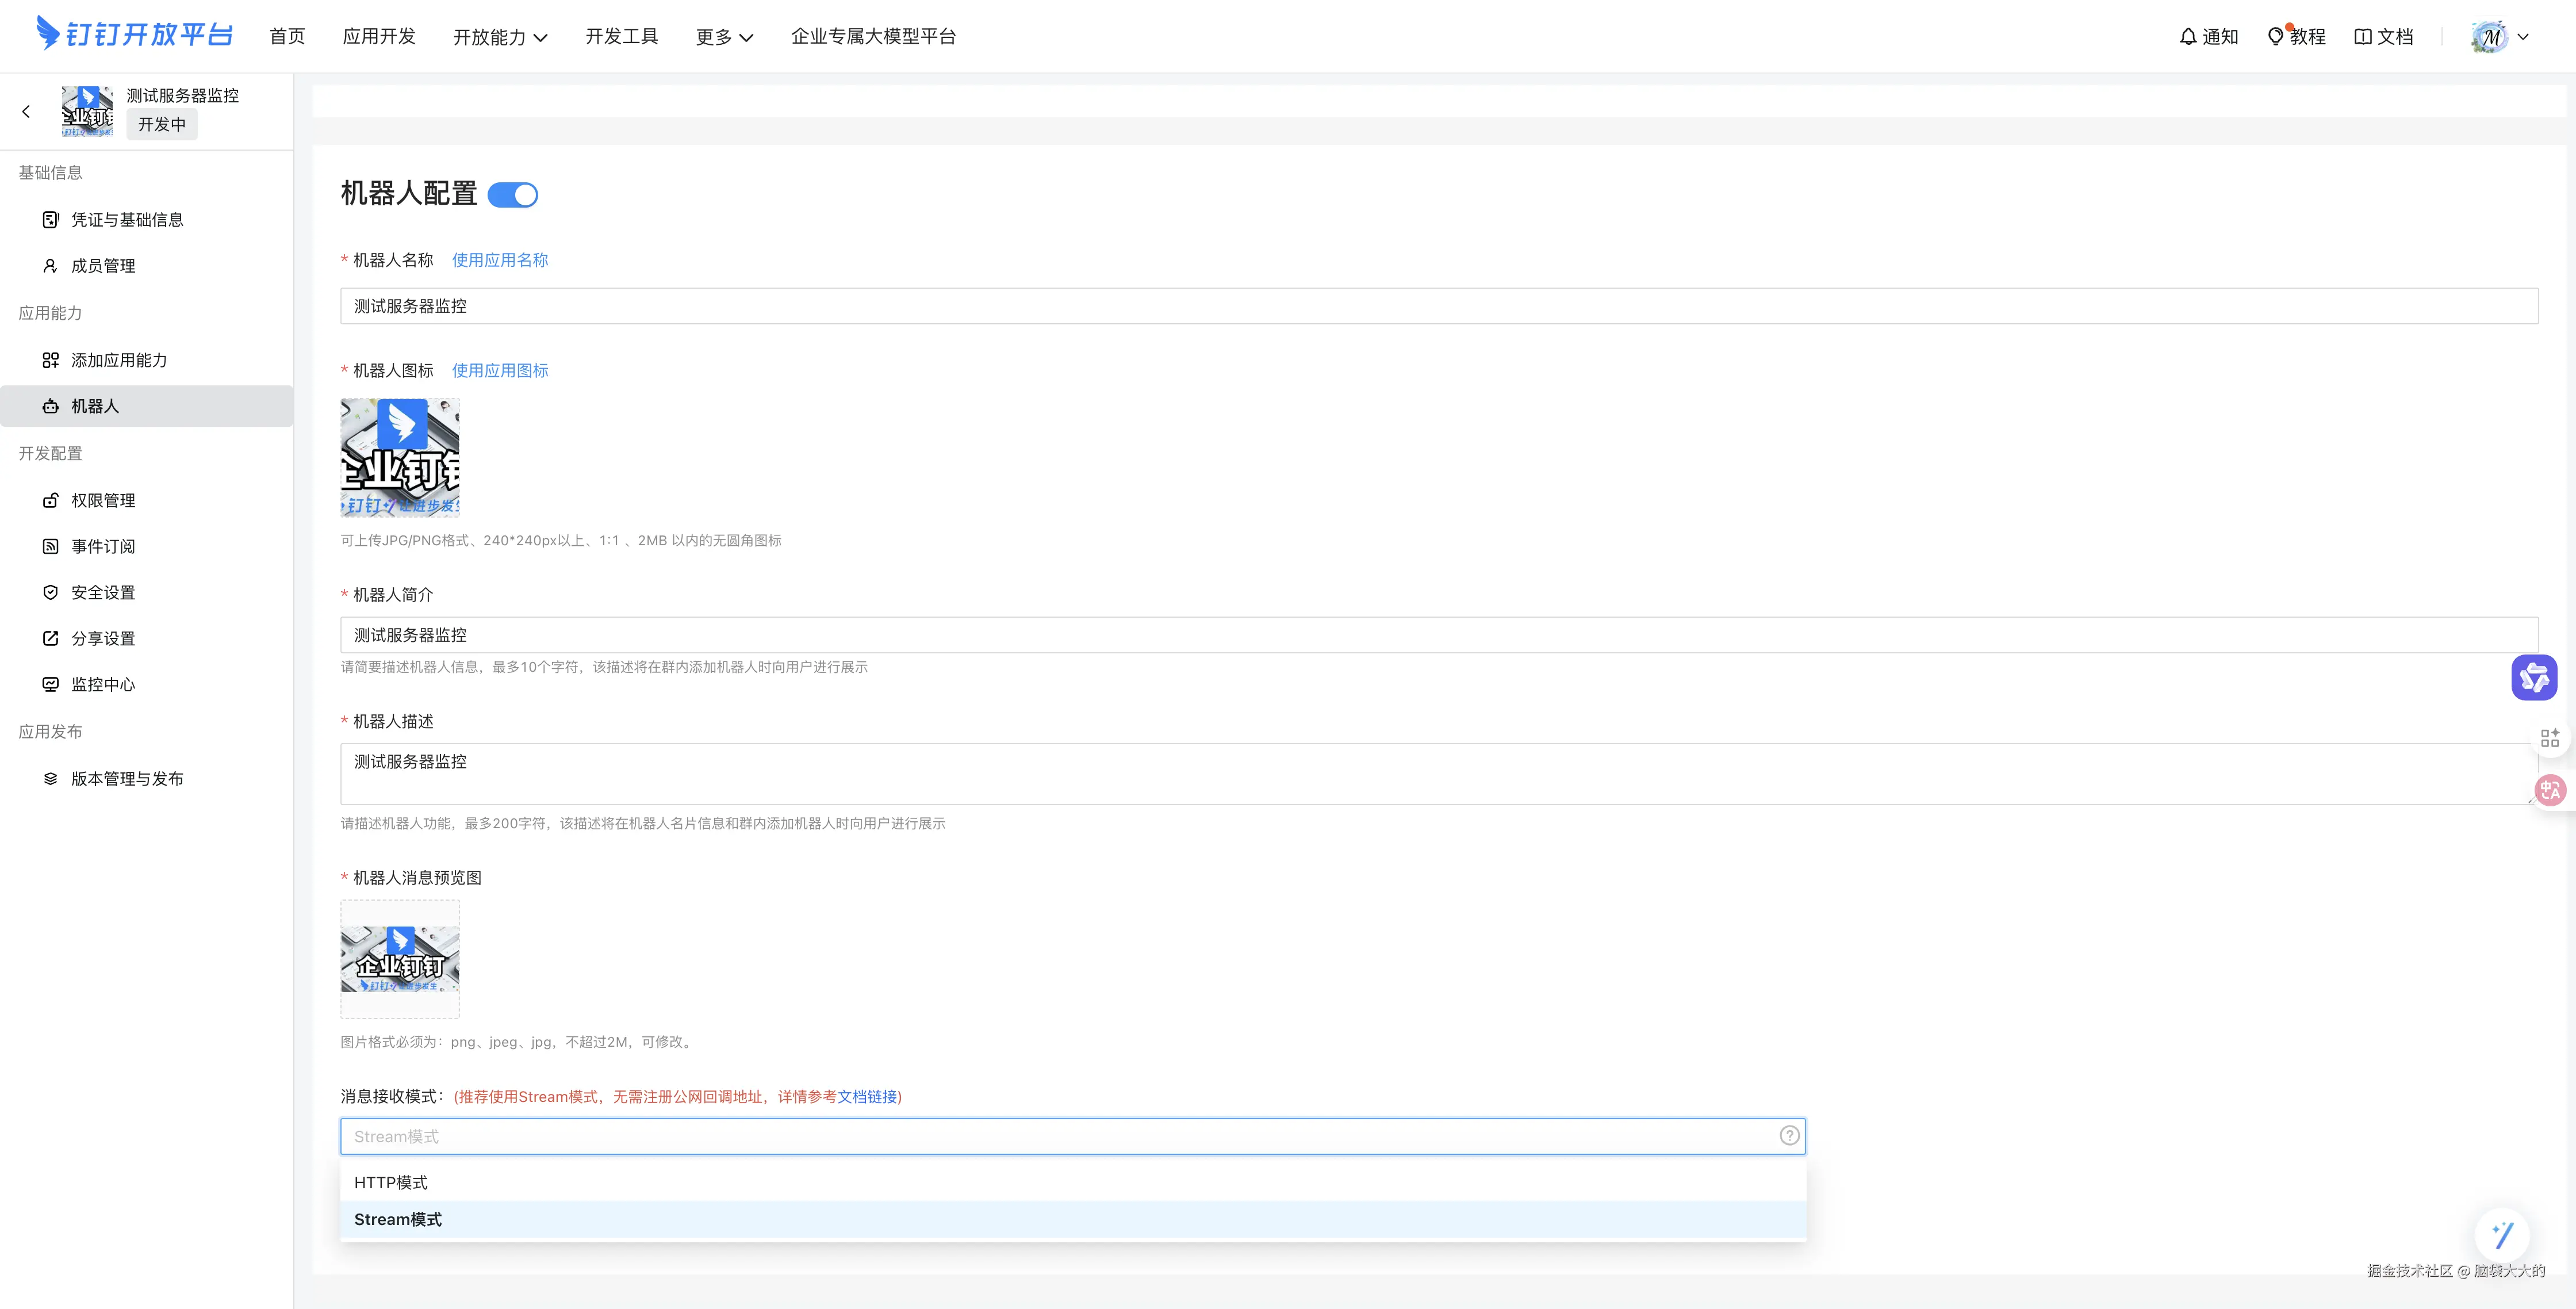
Task: Click the magic wand floating button
Action: pyautogui.click(x=2502, y=1235)
